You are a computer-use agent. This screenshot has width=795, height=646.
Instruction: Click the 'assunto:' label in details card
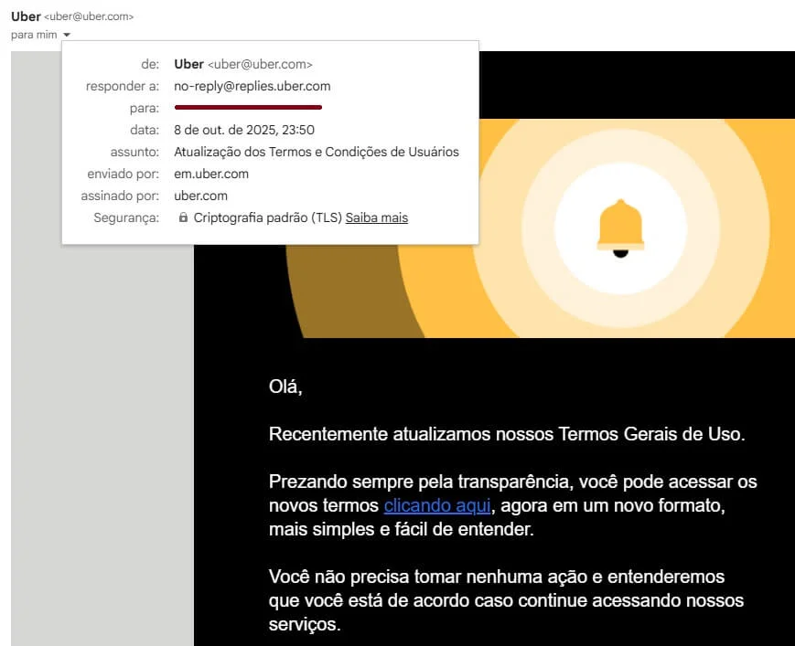[x=137, y=152]
